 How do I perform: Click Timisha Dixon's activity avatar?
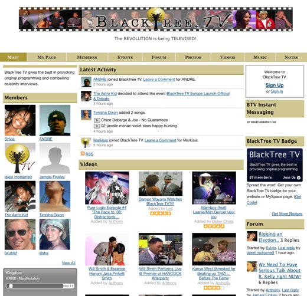click(x=86, y=115)
